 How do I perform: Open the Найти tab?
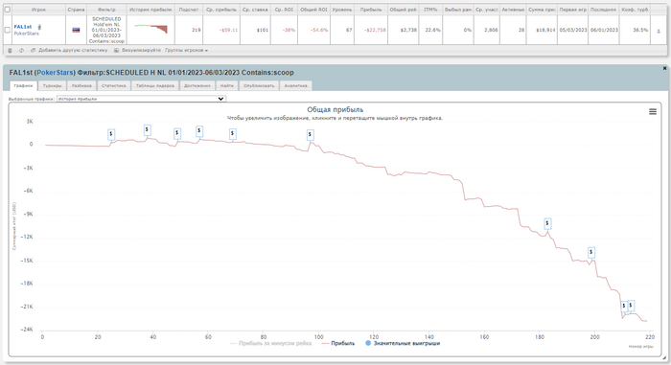pyautogui.click(x=227, y=85)
